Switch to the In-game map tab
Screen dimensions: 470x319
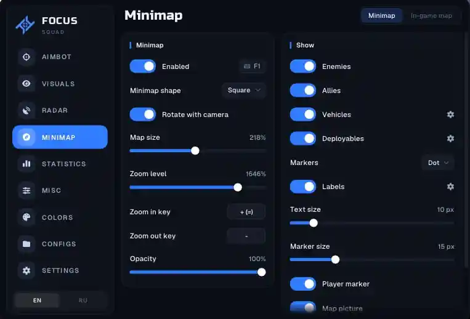coord(431,15)
